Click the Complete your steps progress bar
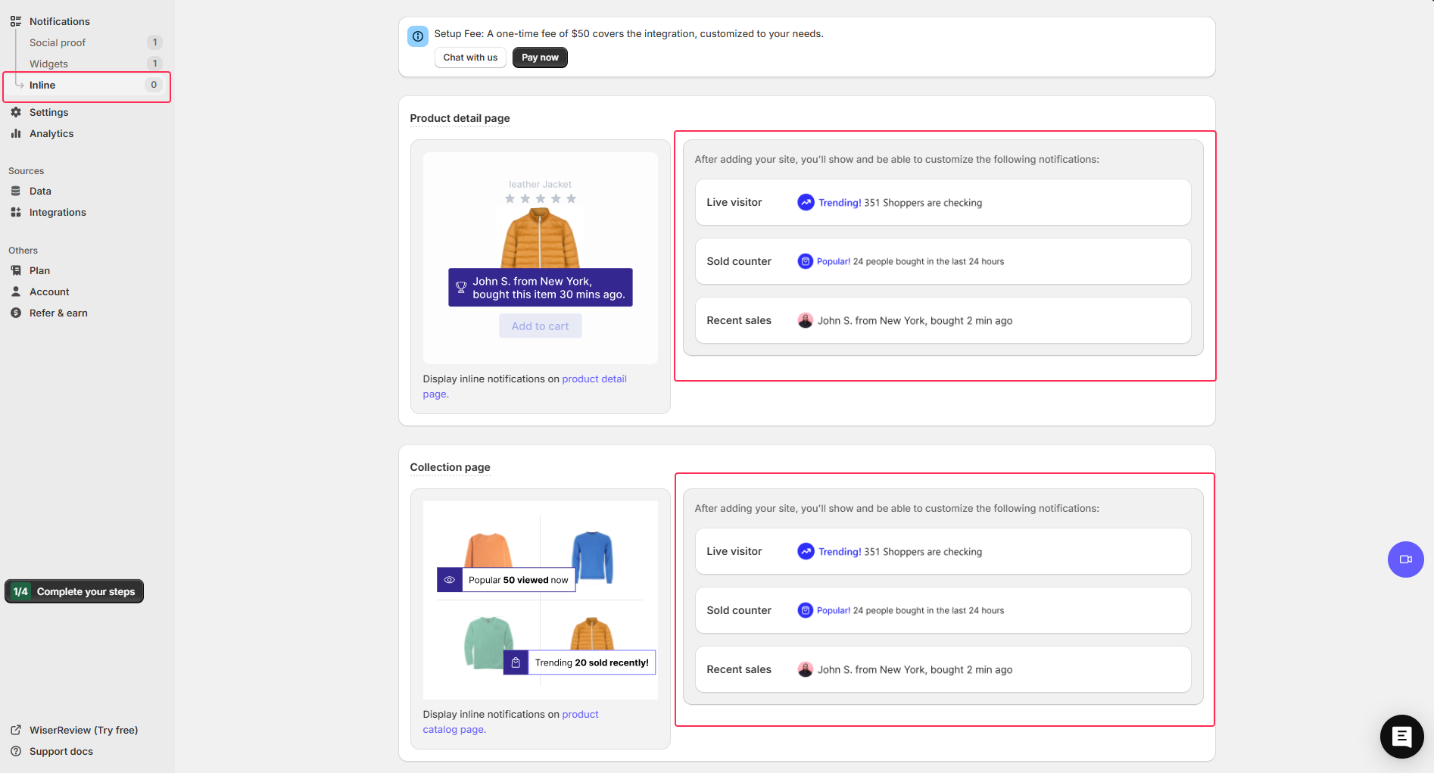This screenshot has width=1434, height=773. pos(73,591)
